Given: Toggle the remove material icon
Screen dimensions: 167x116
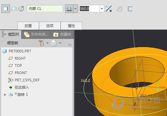Looking at the screenshot, I should pyautogui.click(x=119, y=9).
